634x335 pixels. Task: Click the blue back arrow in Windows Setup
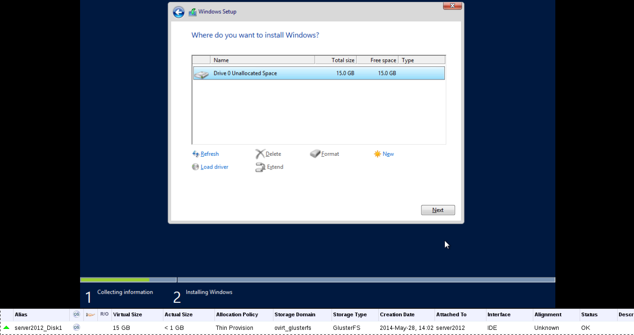pyautogui.click(x=178, y=12)
